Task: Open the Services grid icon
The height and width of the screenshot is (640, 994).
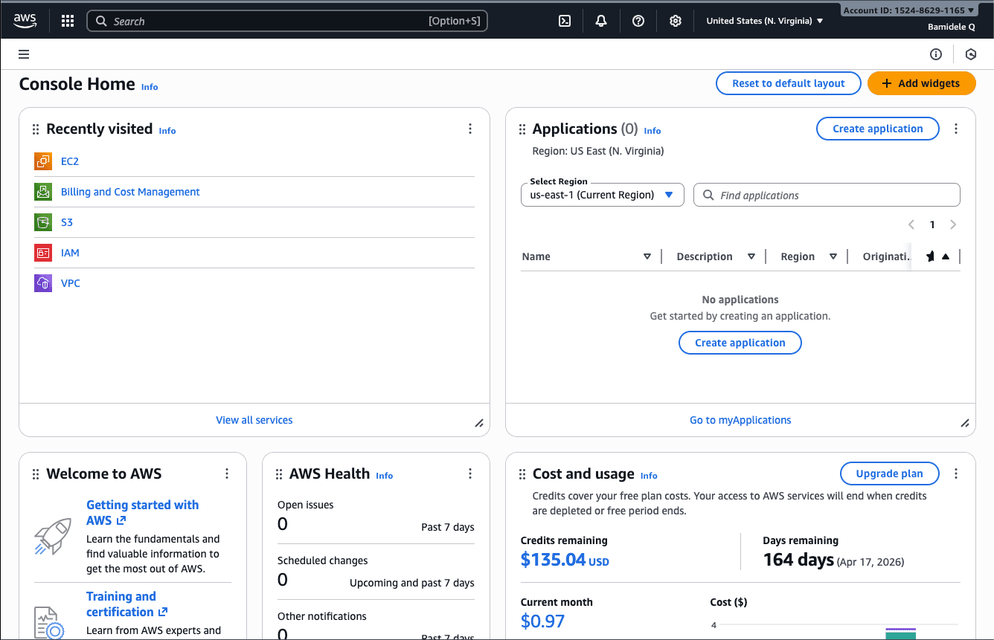Action: click(67, 21)
